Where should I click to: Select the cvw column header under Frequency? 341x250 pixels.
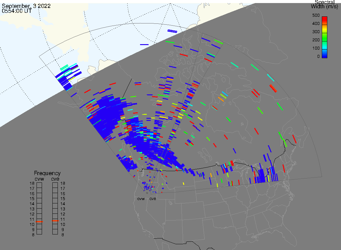[39, 179]
